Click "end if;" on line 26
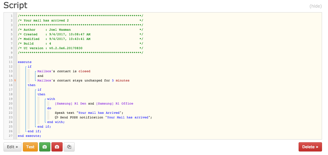 (34, 131)
